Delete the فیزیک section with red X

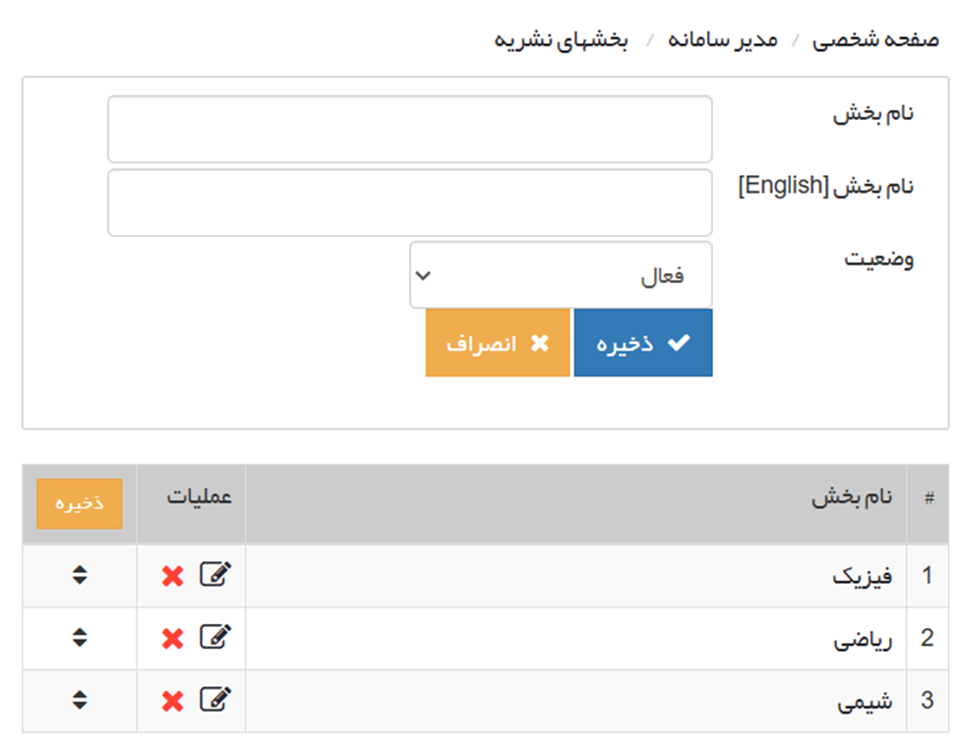pos(173,576)
